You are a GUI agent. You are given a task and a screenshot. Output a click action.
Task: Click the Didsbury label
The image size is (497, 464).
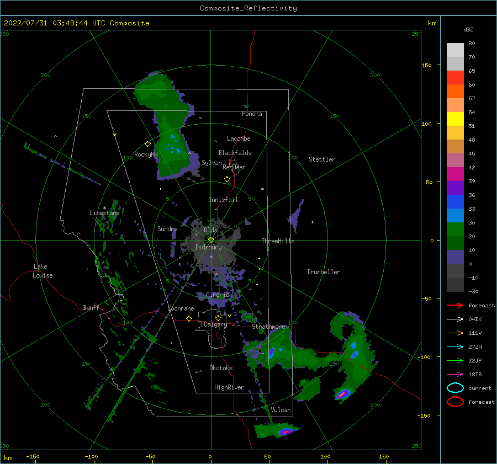coord(208,247)
